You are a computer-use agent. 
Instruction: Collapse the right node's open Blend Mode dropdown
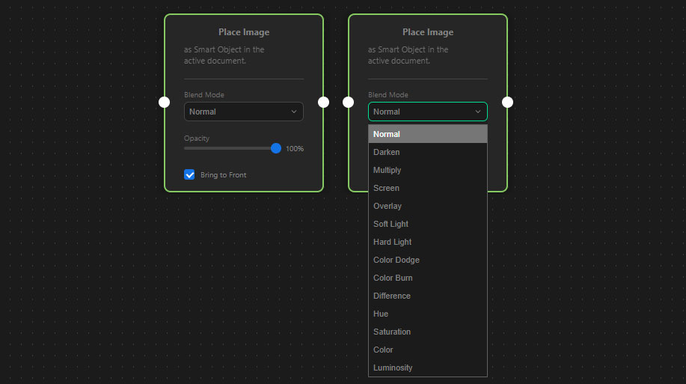pyautogui.click(x=427, y=112)
